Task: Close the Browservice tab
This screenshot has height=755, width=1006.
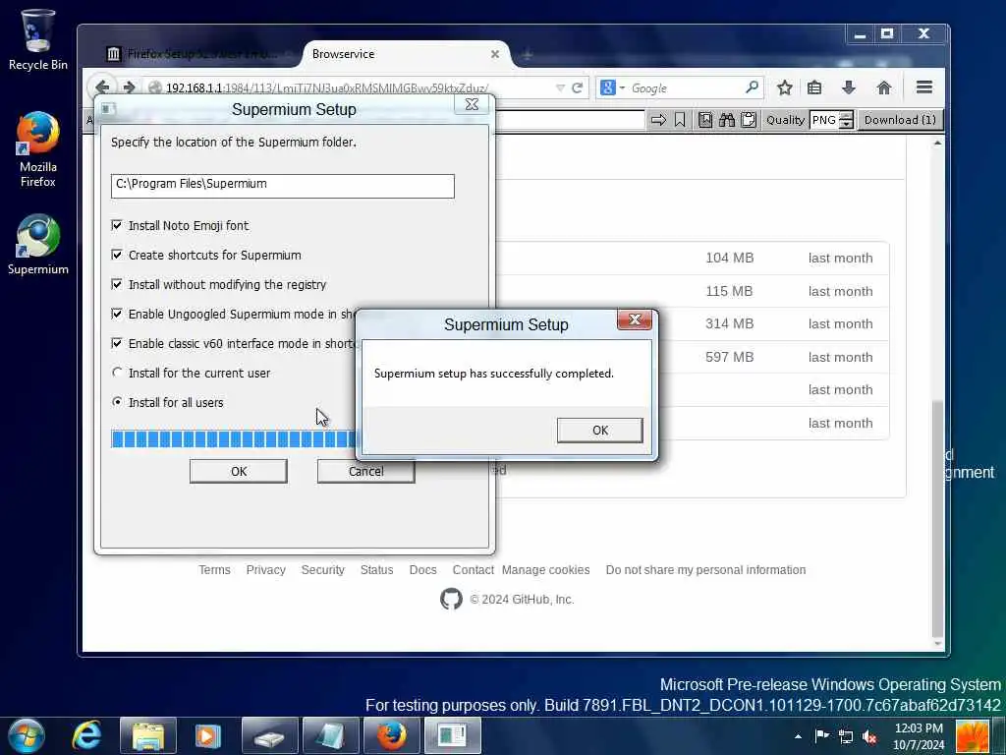Action: [495, 55]
